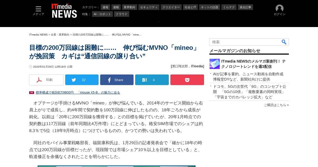Open the AI・ロボット feature

tap(102, 14)
